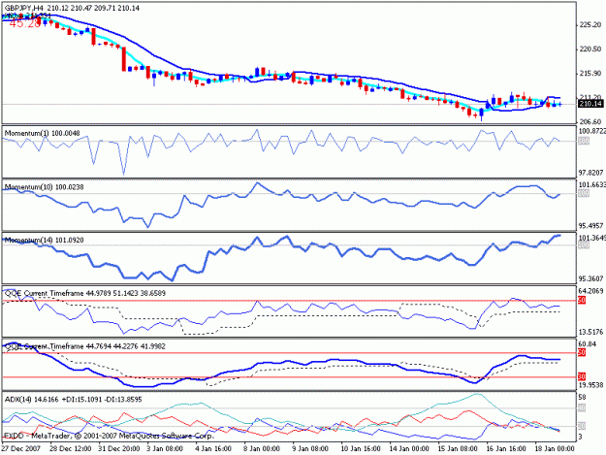Click the QQE label showing 44.9789 51.1423 38.6589
This screenshot has height=455, width=606.
pos(85,293)
